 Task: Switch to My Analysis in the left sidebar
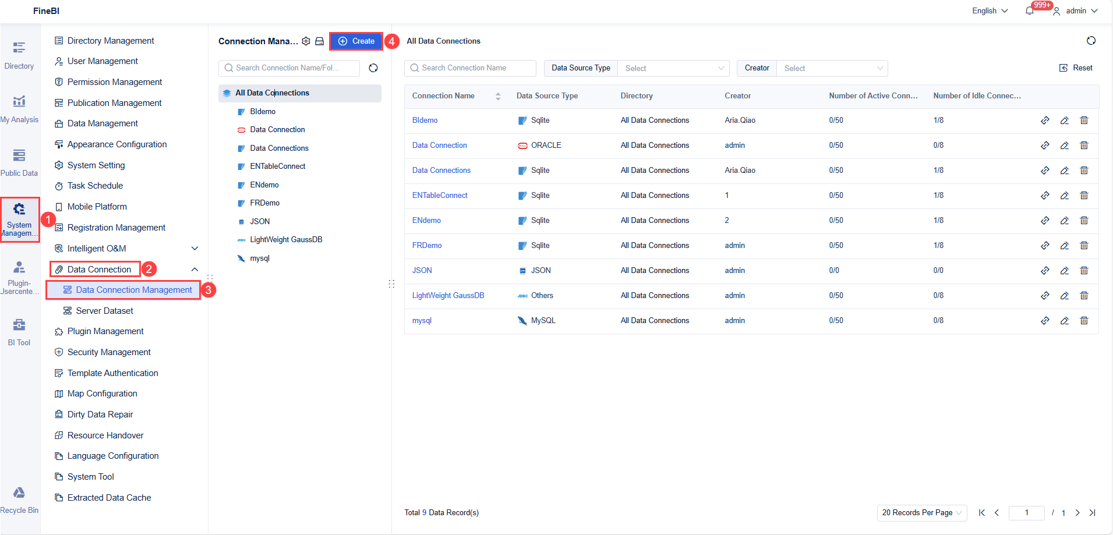coord(20,108)
